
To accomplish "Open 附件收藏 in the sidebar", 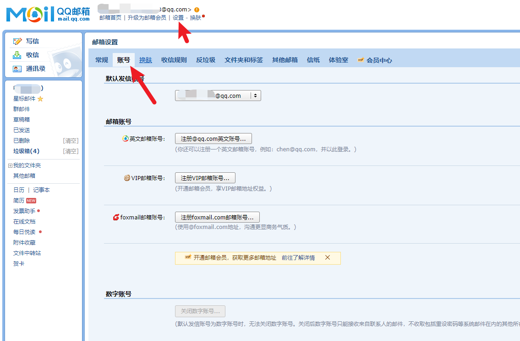I will pos(24,242).
